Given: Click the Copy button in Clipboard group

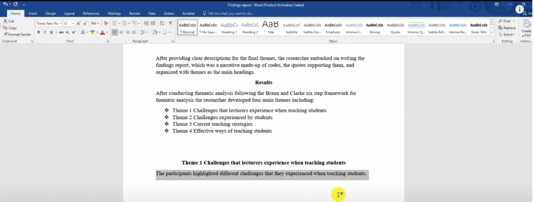Looking at the screenshot, I should [x=10, y=28].
